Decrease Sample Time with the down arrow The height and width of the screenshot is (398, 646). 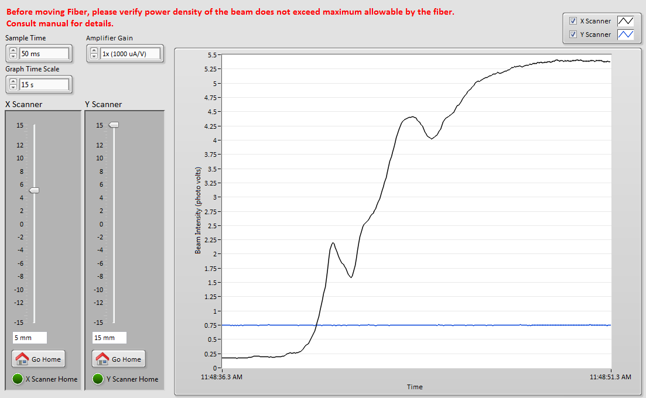click(x=13, y=57)
